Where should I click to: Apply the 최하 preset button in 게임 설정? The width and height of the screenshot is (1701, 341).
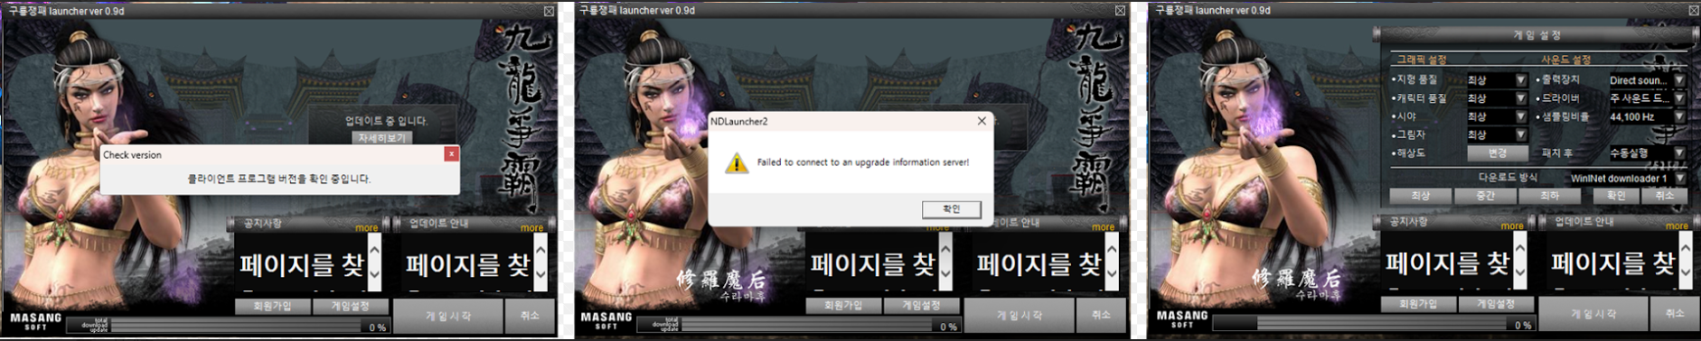click(x=1549, y=196)
